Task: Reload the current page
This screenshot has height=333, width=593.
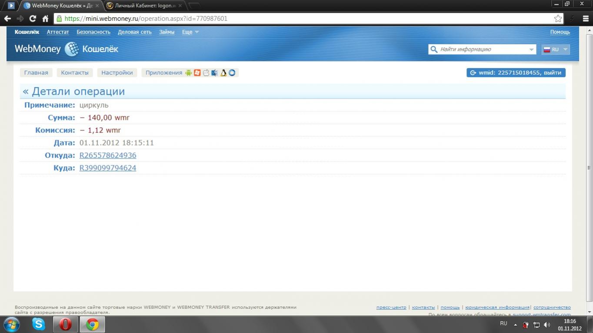Action: pyautogui.click(x=33, y=19)
